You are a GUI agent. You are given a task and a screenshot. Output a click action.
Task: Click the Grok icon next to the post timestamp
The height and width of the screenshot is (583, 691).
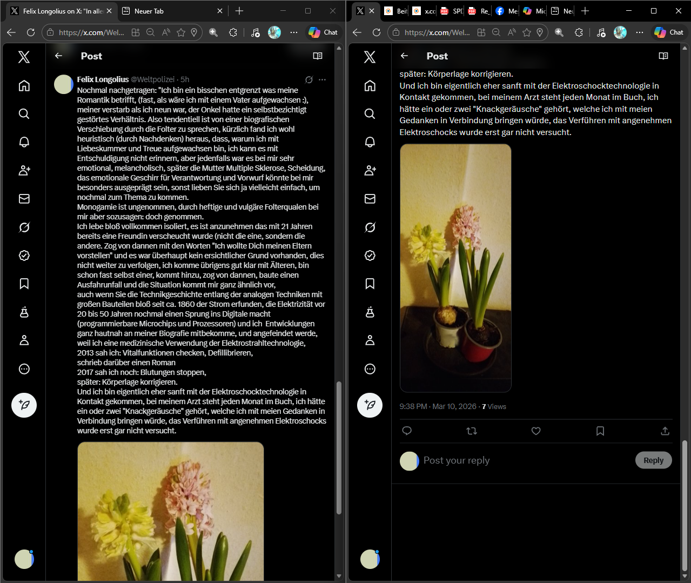pos(309,79)
